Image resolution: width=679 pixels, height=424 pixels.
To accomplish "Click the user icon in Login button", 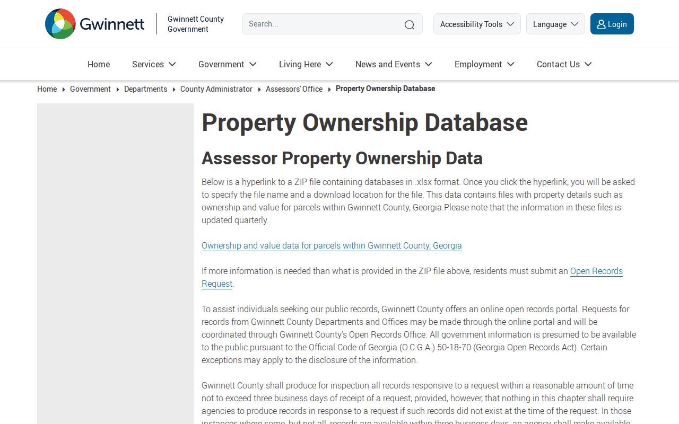I will coord(601,24).
